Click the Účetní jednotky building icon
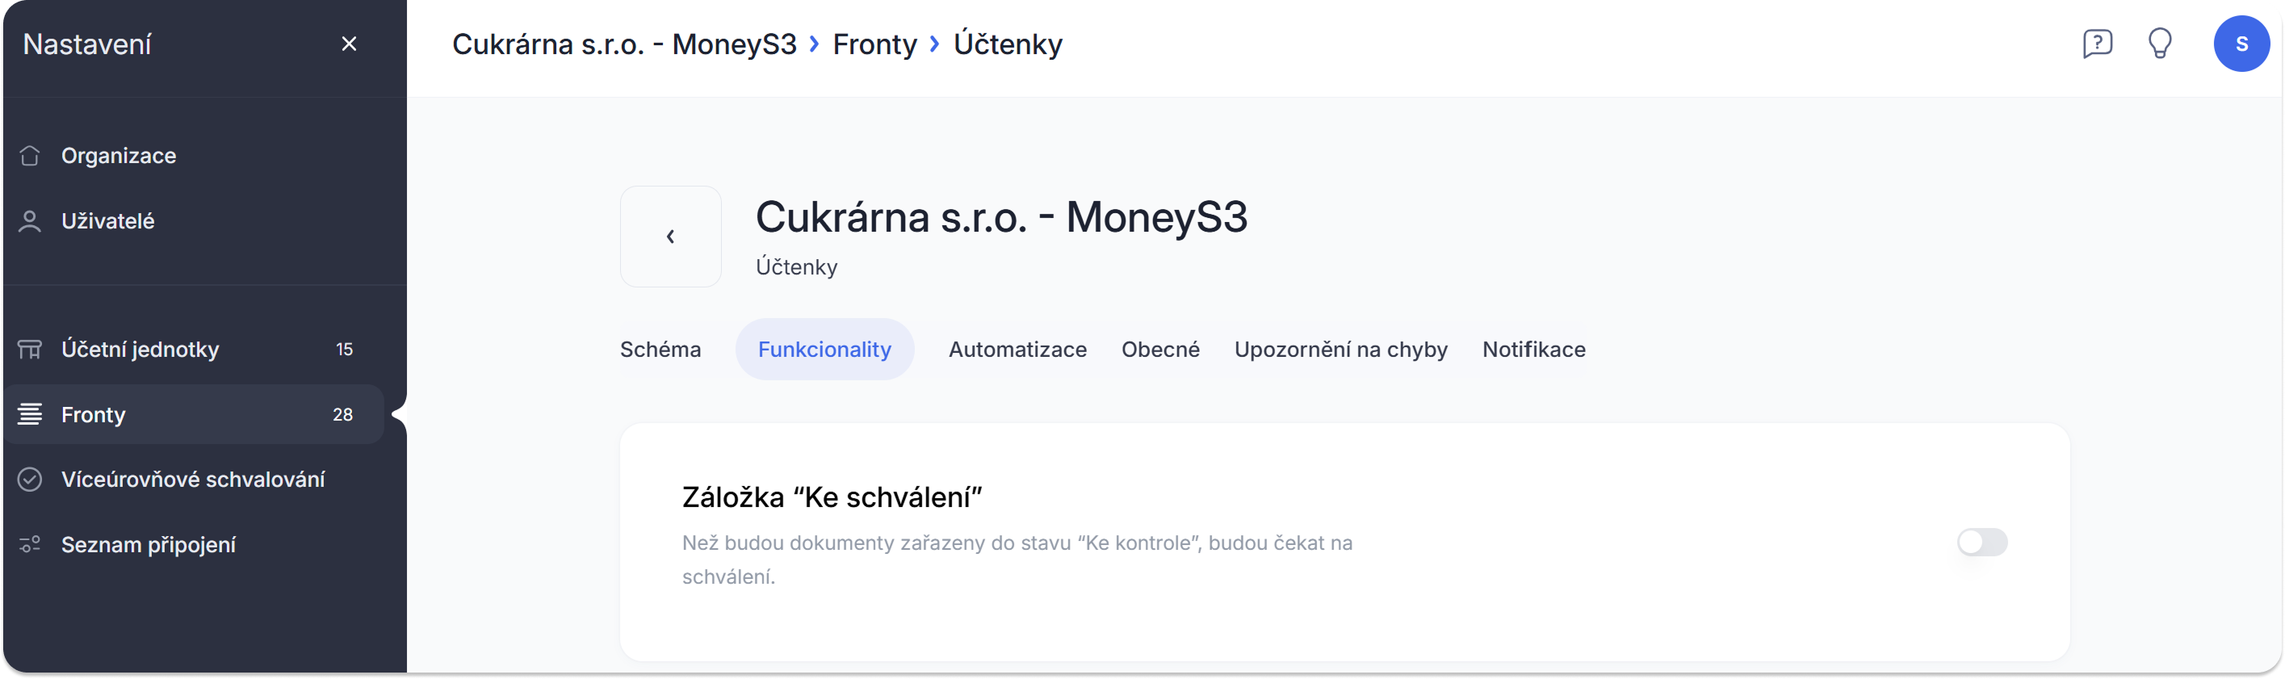Image resolution: width=2285 pixels, height=679 pixels. point(30,350)
